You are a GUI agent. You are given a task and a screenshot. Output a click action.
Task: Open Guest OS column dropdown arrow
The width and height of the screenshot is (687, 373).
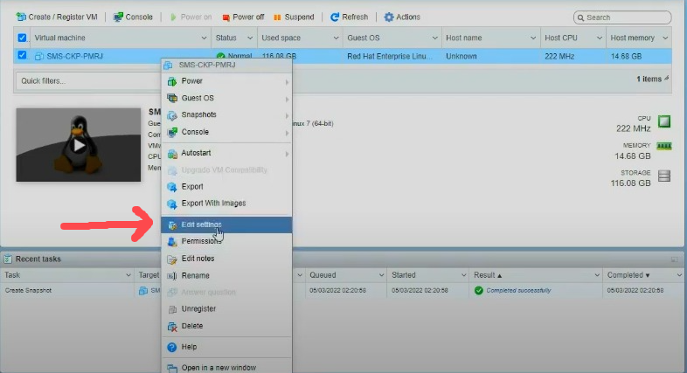point(434,38)
